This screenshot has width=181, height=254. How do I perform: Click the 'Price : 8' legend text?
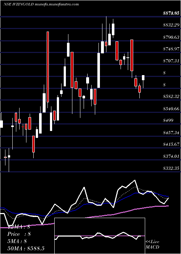(x=19, y=234)
